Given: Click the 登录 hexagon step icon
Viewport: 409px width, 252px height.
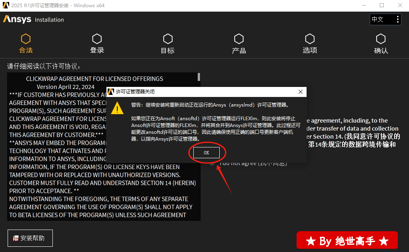Looking at the screenshot, I should 97,39.
